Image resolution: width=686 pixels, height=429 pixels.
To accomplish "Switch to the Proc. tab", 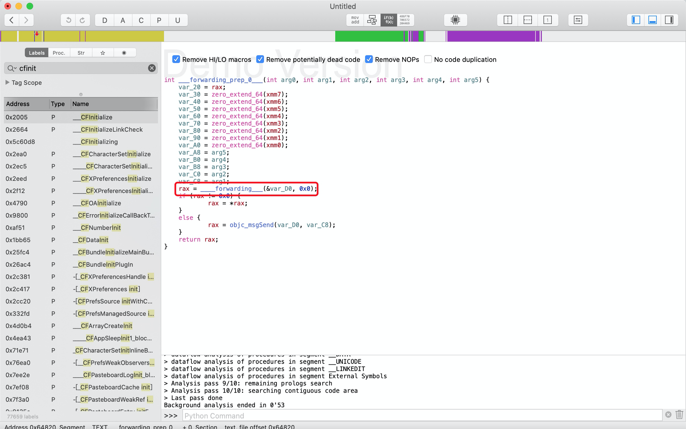I will point(59,53).
